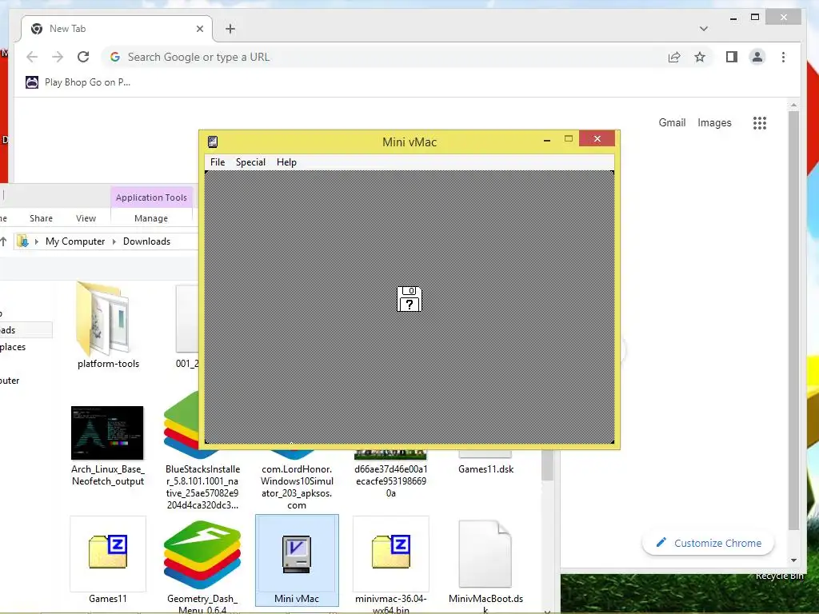This screenshot has width=819, height=614.
Task: Click My Computer in the address path
Action: 75,241
